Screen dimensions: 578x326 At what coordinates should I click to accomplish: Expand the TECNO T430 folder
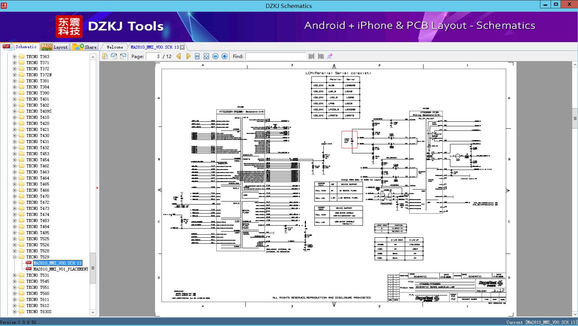[x=14, y=135]
